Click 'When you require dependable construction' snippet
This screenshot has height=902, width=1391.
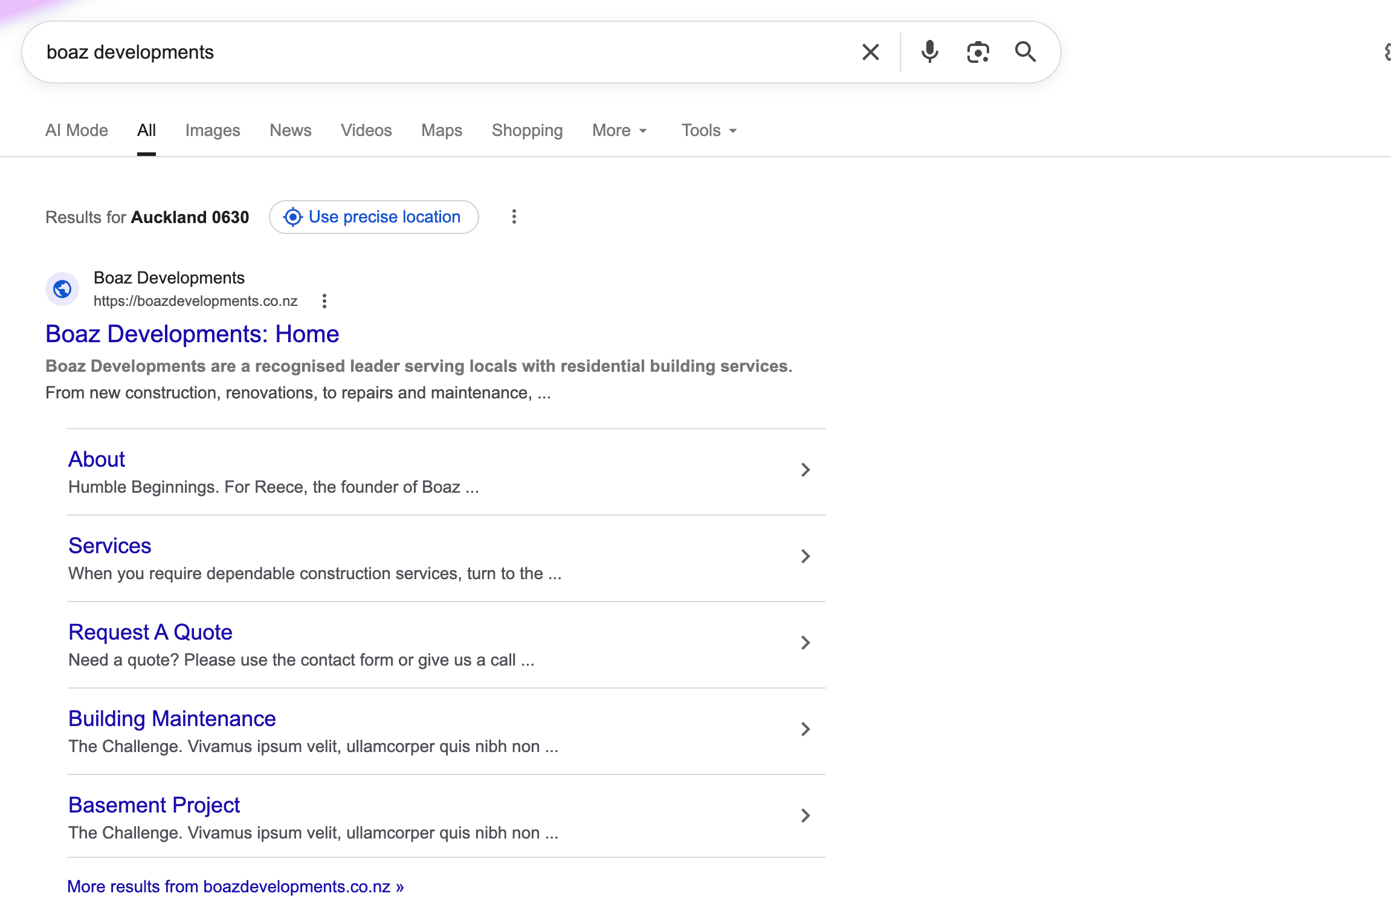point(315,574)
